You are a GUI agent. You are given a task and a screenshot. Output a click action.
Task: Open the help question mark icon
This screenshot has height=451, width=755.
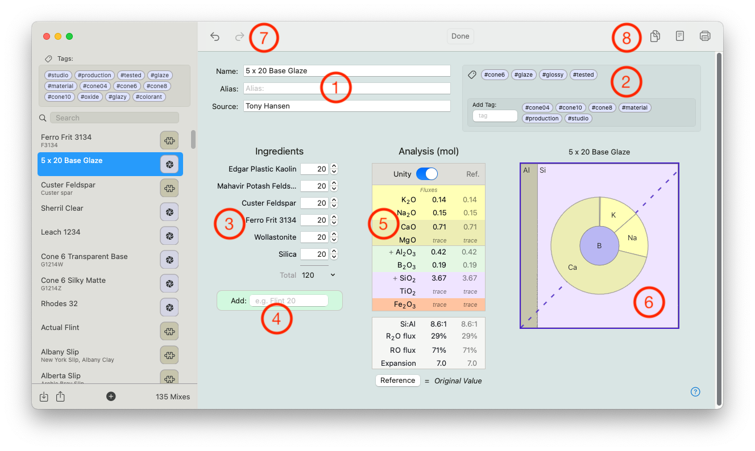point(695,391)
